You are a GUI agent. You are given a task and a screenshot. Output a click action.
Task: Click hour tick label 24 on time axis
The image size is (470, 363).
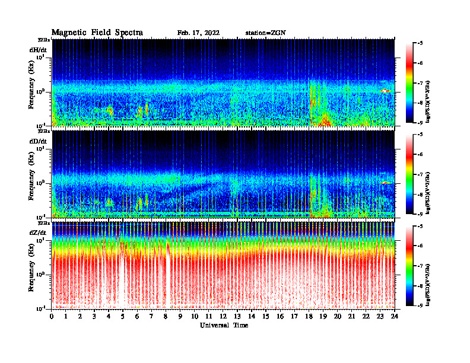click(x=395, y=317)
